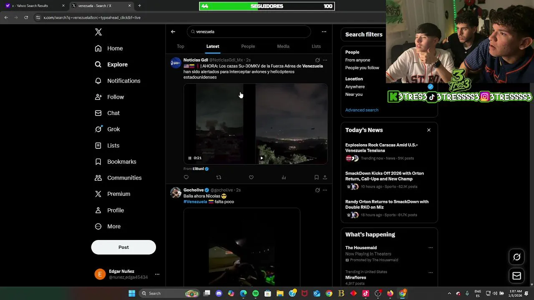
Task: Open the Advanced search link
Action: [x=362, y=110]
